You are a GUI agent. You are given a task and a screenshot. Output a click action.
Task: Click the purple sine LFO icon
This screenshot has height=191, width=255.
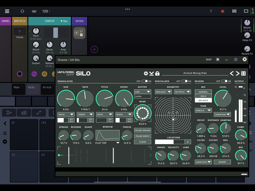coord(34,74)
